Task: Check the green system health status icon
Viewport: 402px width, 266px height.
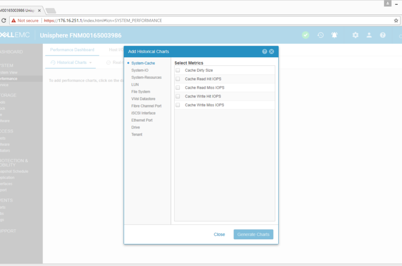Action: point(305,35)
